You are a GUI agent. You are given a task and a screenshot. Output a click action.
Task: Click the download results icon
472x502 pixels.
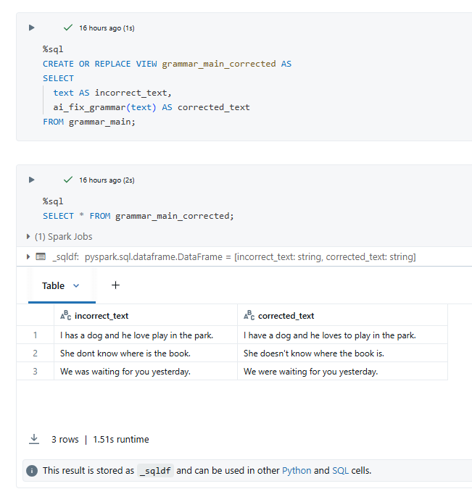pyautogui.click(x=33, y=439)
